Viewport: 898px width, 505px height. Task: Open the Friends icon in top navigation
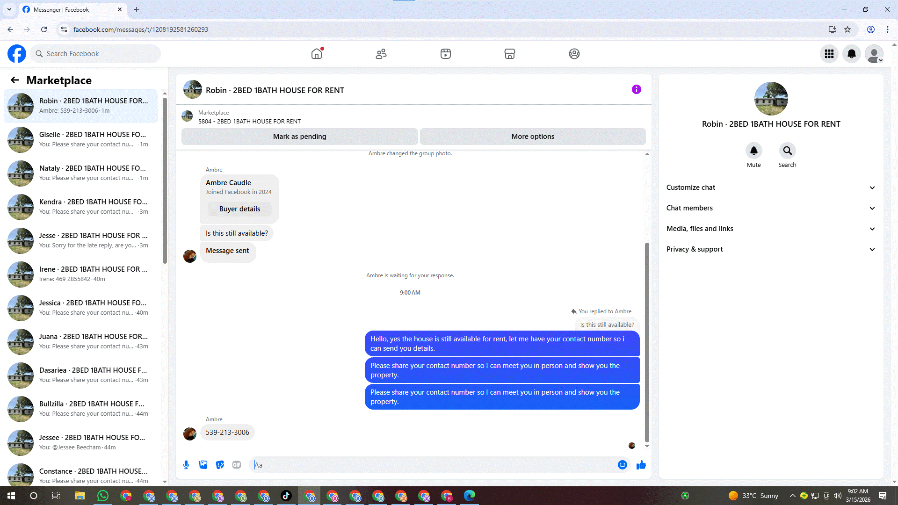point(381,54)
